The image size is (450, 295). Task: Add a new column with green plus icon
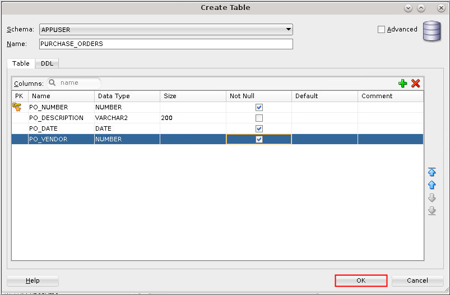[x=403, y=84]
